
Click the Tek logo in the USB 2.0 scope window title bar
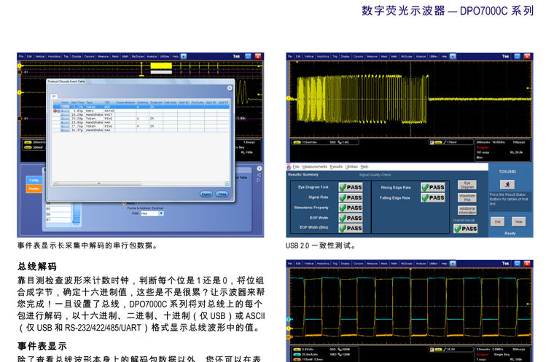point(506,56)
